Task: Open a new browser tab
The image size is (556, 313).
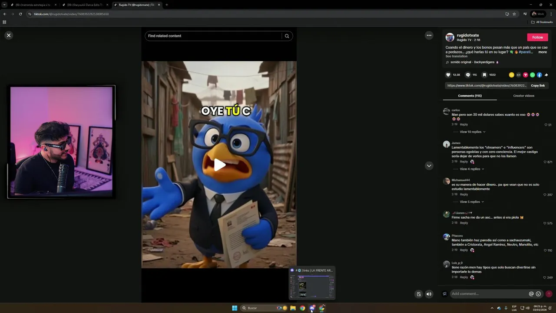Action: (x=166, y=5)
